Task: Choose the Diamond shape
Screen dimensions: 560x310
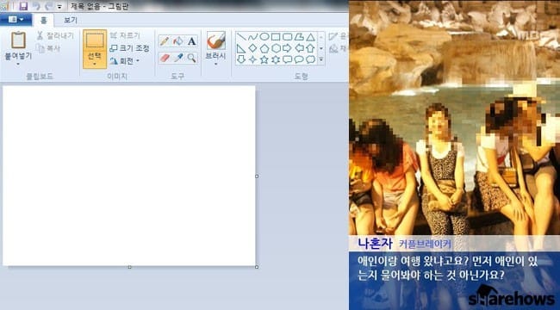Action: point(252,48)
